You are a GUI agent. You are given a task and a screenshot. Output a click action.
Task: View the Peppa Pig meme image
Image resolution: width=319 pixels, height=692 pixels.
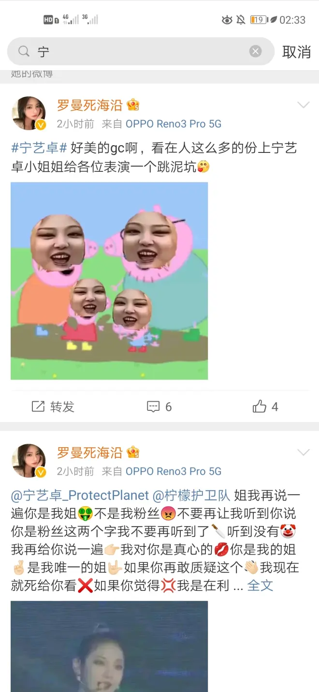(109, 281)
